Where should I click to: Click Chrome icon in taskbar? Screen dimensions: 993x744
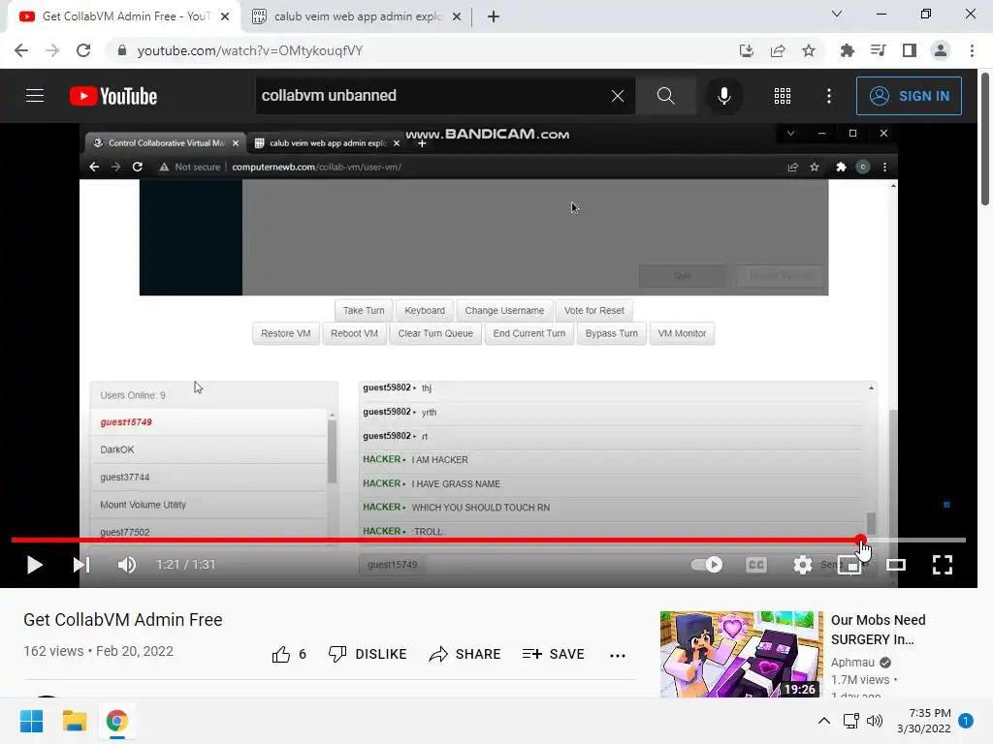click(117, 721)
